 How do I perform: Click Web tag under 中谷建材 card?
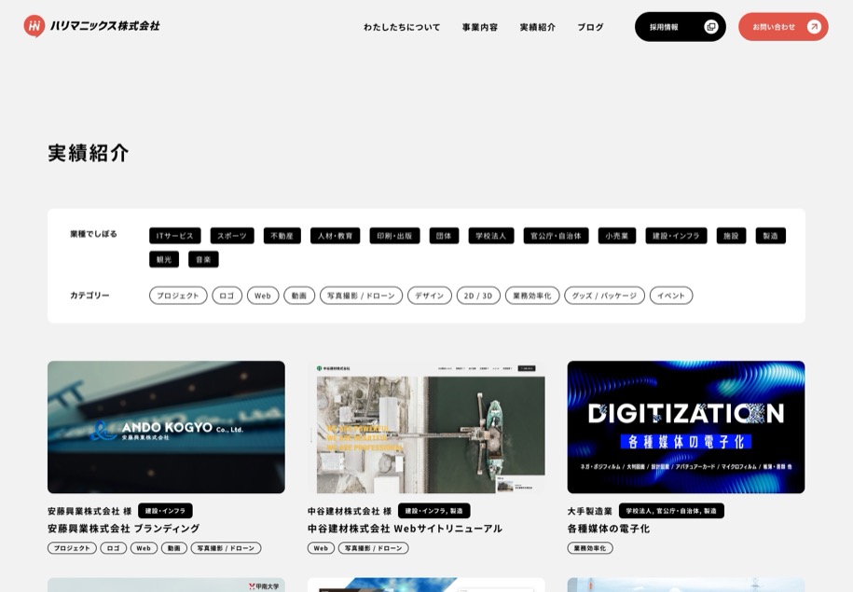click(321, 548)
